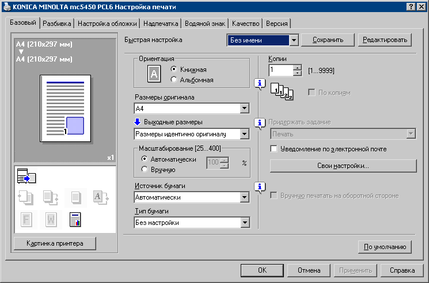This screenshot has width=429, height=283.
Task: Expand the Выходные размеры dropdown
Action: tap(245, 134)
